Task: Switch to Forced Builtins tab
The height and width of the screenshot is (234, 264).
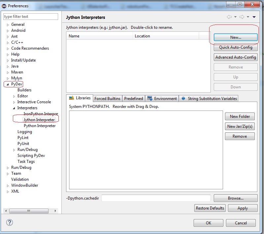Action: tap(107, 99)
